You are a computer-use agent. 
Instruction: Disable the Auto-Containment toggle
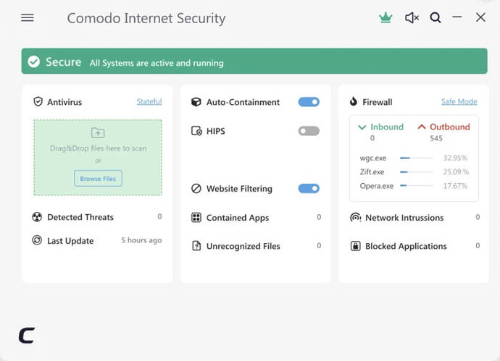tap(309, 102)
